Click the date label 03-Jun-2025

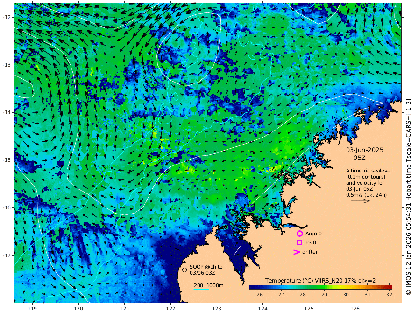pos(365,150)
